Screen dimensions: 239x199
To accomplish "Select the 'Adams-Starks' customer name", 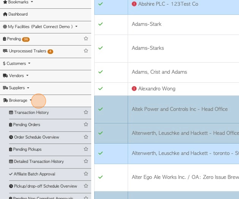I will click(148, 48).
